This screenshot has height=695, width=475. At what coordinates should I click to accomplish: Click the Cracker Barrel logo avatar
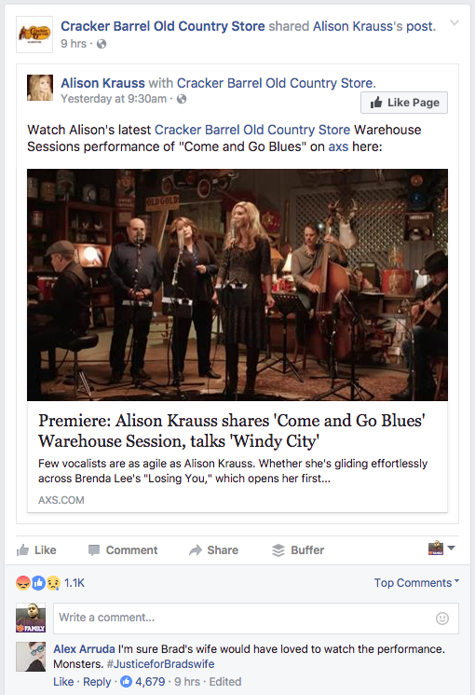point(34,35)
